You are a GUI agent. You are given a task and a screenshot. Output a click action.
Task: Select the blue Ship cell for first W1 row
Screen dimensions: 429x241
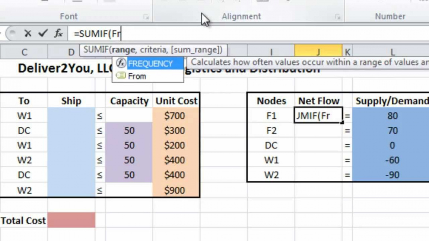(71, 116)
